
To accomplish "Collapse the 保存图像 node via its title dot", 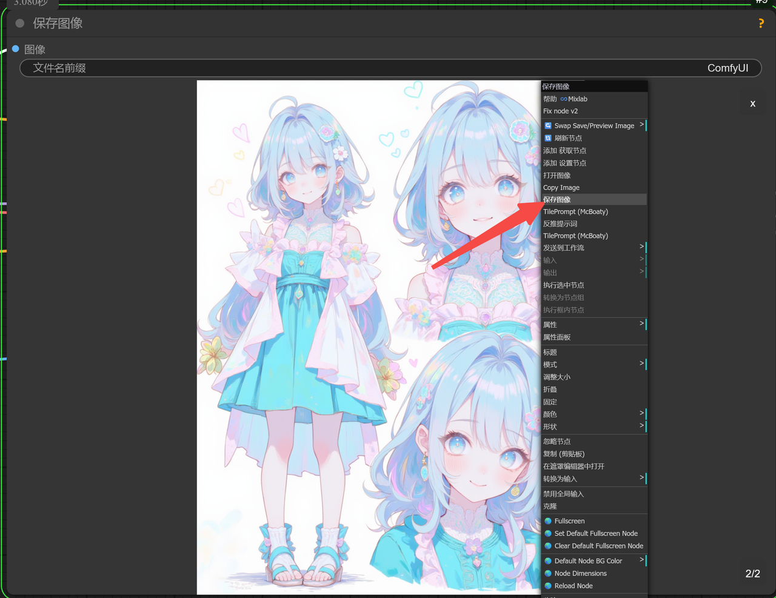I will point(20,23).
